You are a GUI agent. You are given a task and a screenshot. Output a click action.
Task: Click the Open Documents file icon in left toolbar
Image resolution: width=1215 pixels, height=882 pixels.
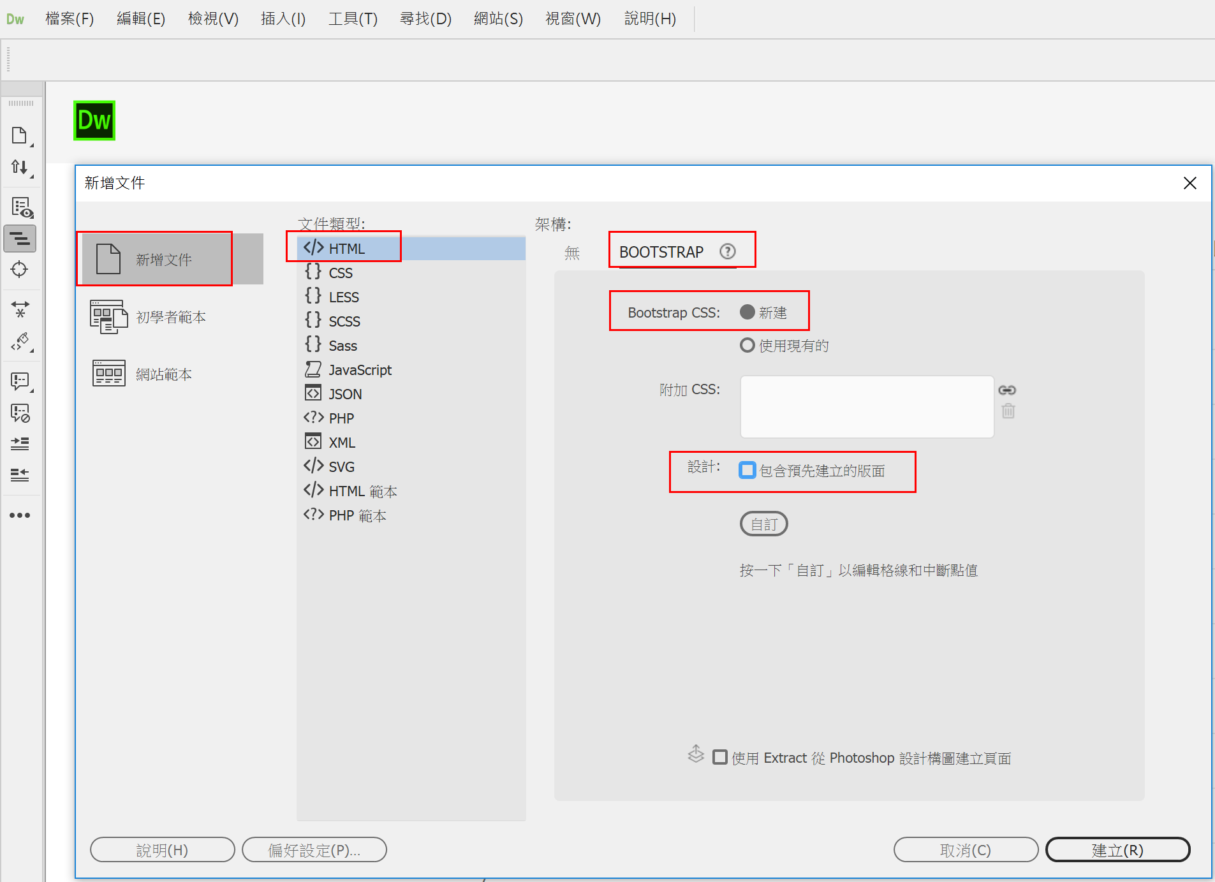(x=20, y=135)
